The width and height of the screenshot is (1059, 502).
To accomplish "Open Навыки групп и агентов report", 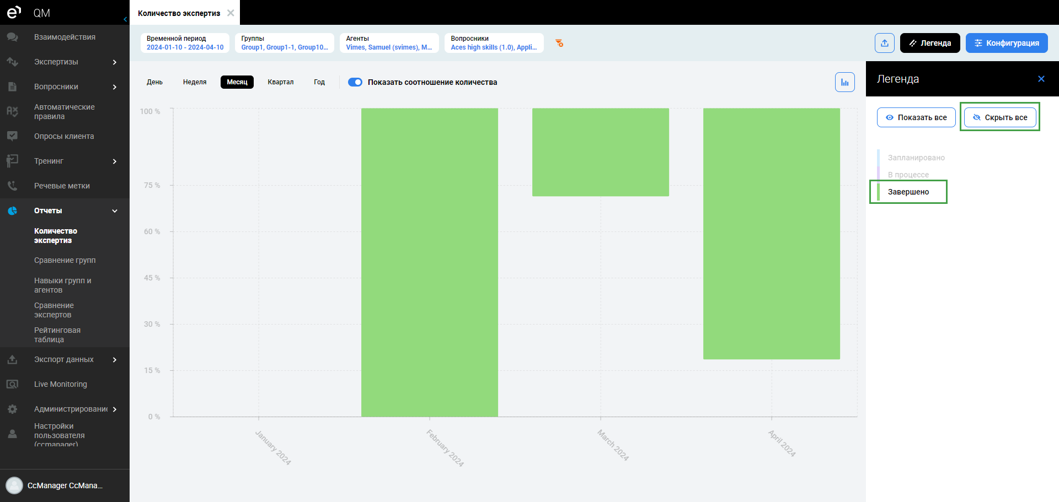I will click(63, 285).
